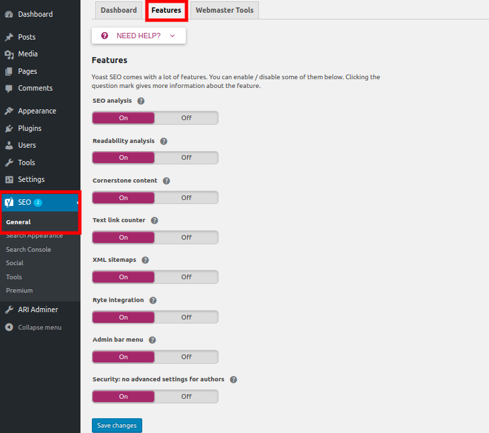489x433 pixels.
Task: Click the Features section heading
Action: click(109, 60)
